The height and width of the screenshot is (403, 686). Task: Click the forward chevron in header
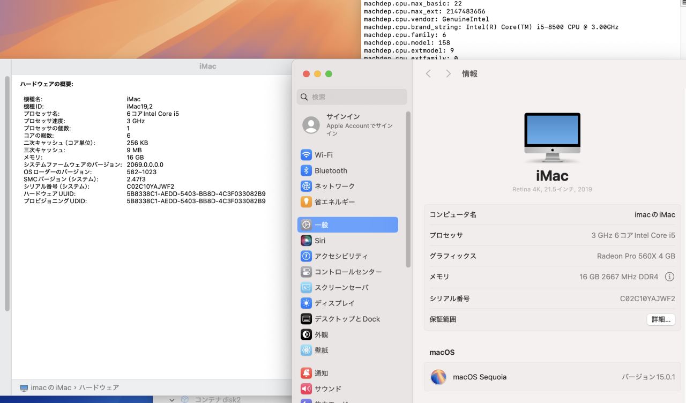[x=448, y=74]
